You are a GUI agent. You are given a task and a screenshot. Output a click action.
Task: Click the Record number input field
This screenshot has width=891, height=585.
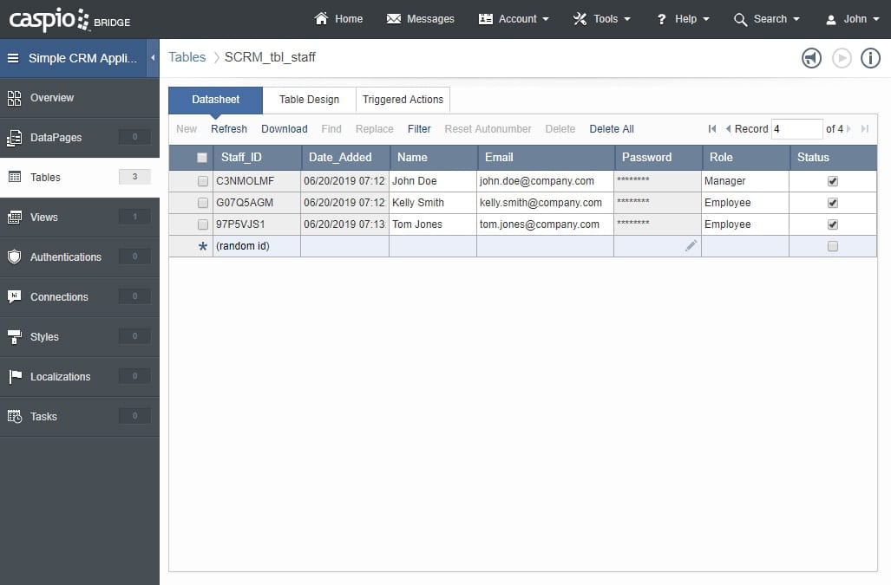point(796,129)
